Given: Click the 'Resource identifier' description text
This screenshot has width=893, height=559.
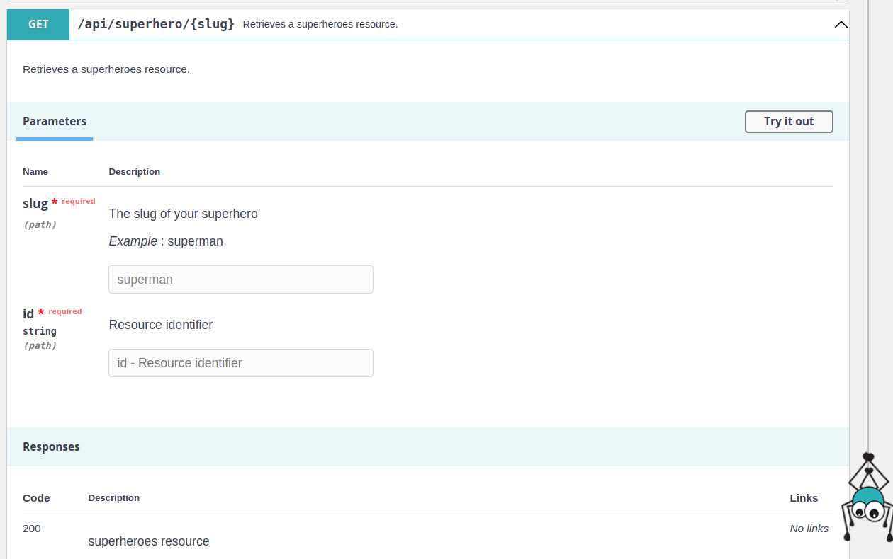Looking at the screenshot, I should pyautogui.click(x=161, y=325).
